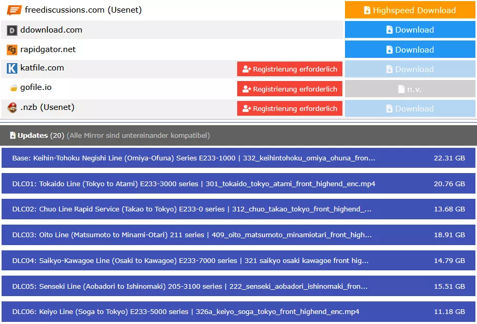This screenshot has width=477, height=324.
Task: Click the 18.91 GB size value
Action: point(449,235)
